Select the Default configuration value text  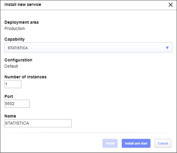(11, 66)
